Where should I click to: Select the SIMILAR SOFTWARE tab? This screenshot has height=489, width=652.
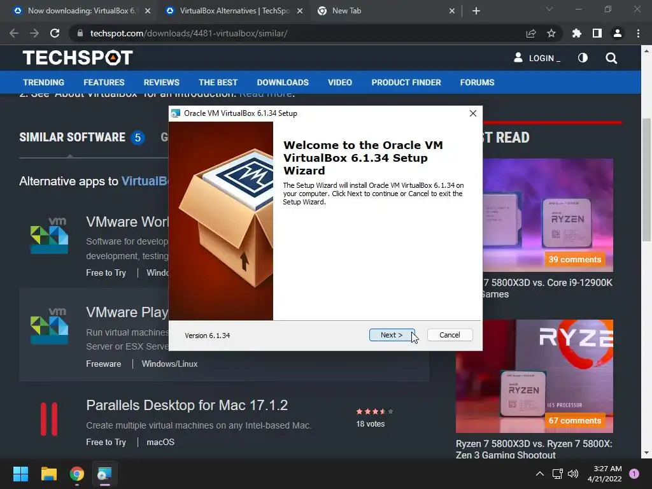pyautogui.click(x=82, y=138)
